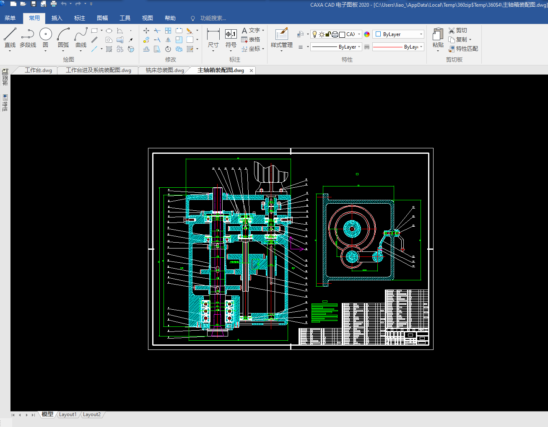Switch to the 标注 (Annotate) ribbon tab
The height and width of the screenshot is (427, 548).
(80, 18)
